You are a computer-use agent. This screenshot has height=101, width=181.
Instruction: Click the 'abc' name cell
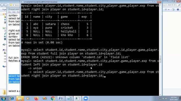pos(36,24)
